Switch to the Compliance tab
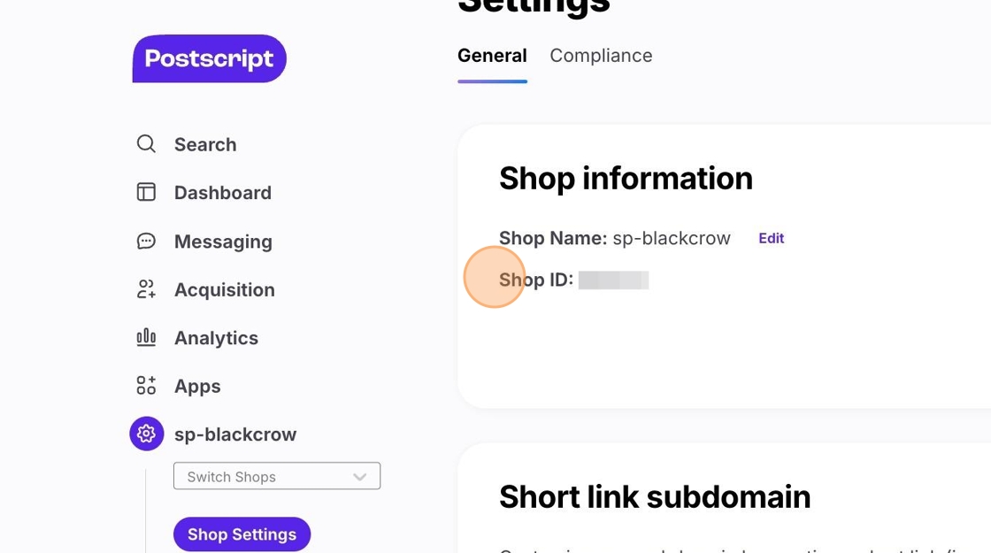The image size is (991, 553). pos(601,56)
